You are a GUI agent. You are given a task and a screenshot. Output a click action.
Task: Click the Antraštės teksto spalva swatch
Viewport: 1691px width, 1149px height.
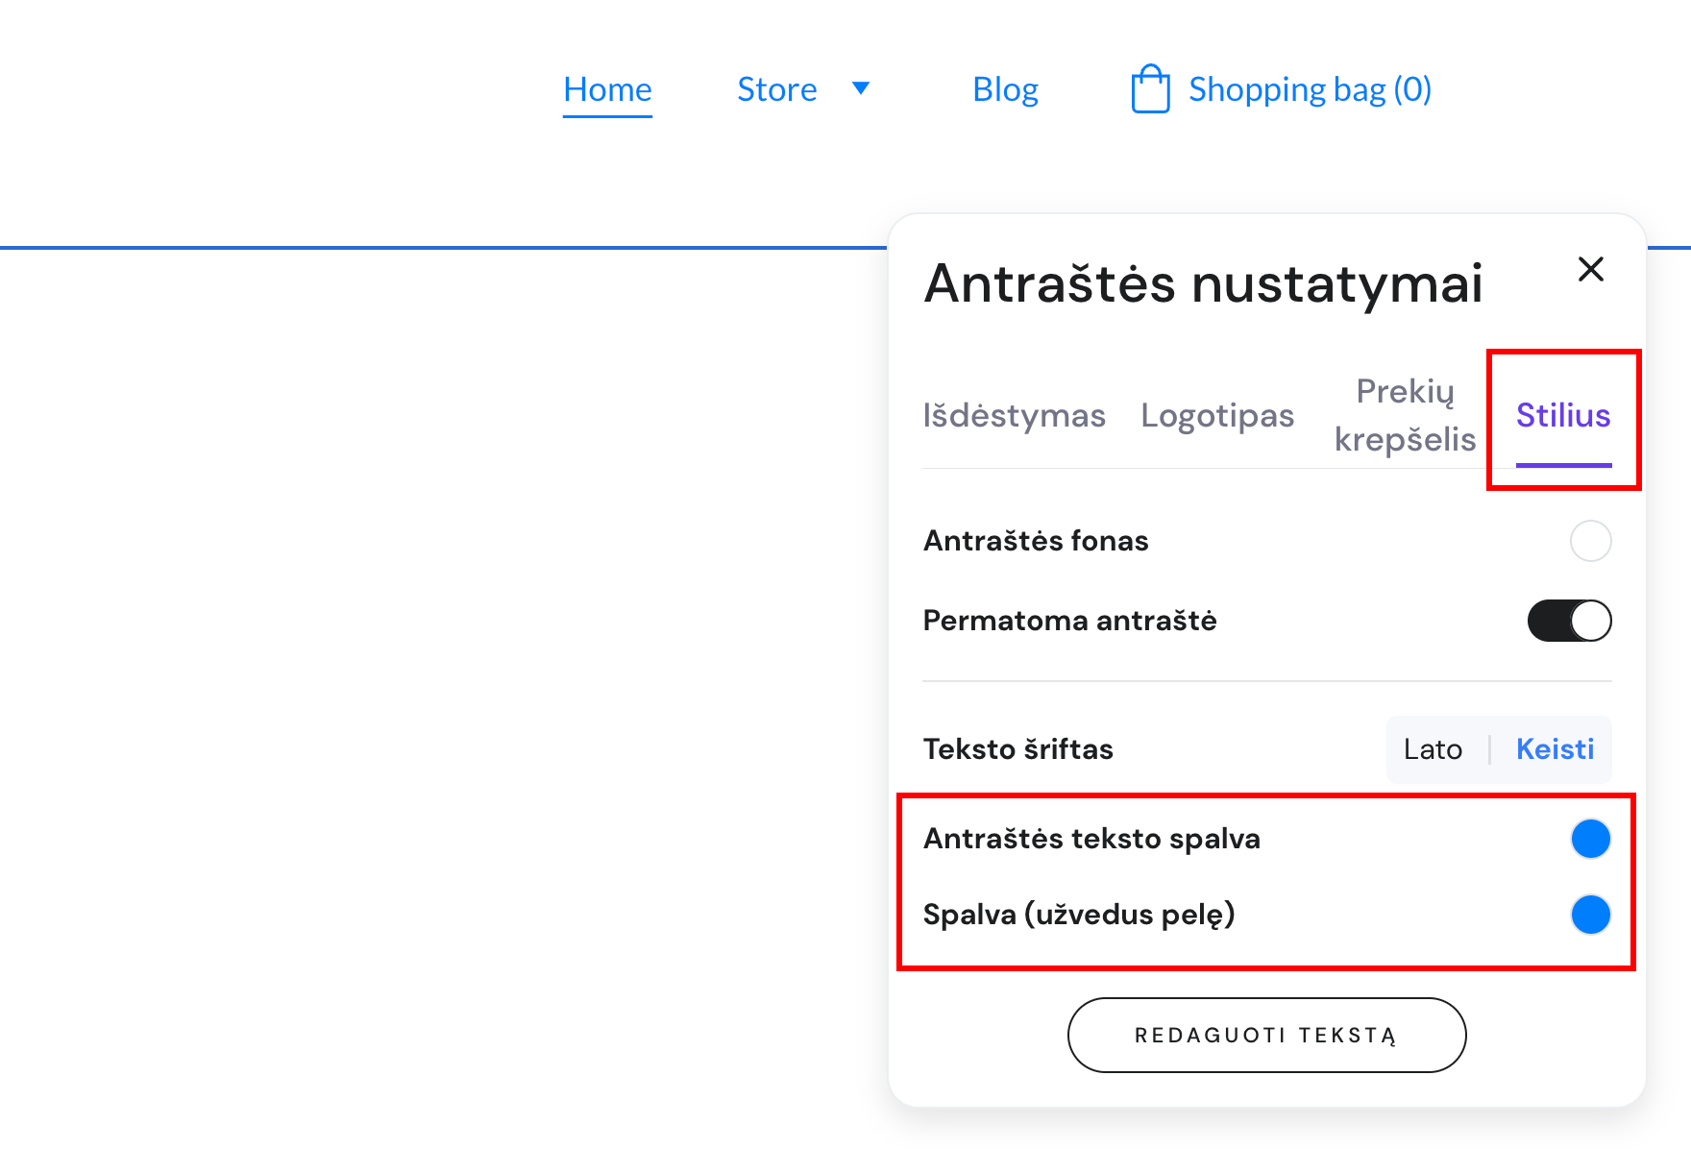coord(1591,838)
